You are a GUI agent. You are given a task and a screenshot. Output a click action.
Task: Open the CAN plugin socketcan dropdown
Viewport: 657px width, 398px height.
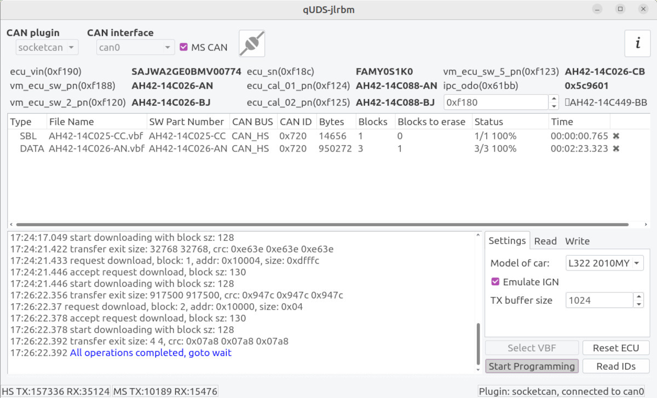click(x=47, y=48)
